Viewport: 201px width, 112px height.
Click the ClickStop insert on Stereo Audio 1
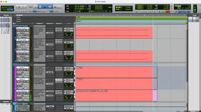50,33
